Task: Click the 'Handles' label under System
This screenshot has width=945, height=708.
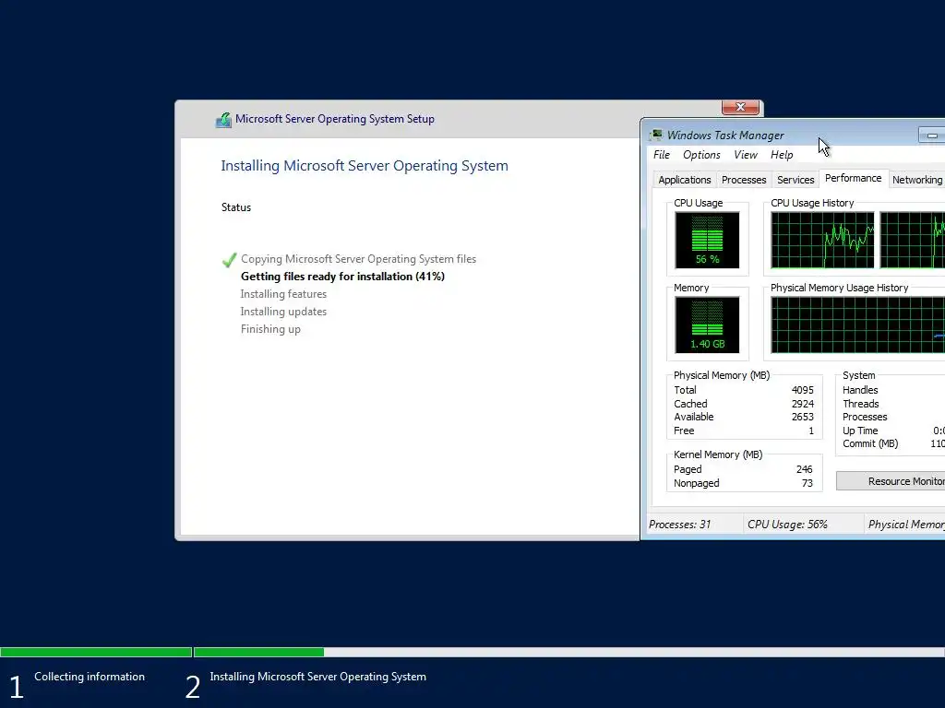Action: click(x=860, y=390)
